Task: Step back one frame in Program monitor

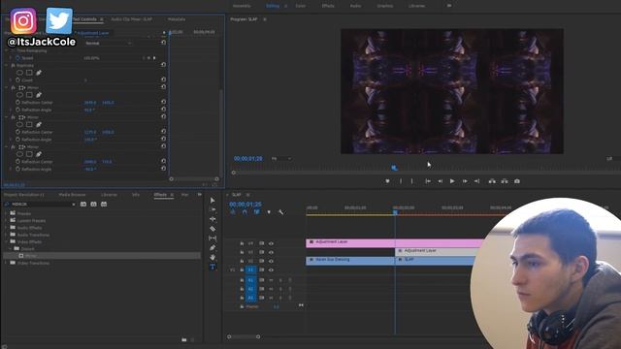Action: point(440,181)
